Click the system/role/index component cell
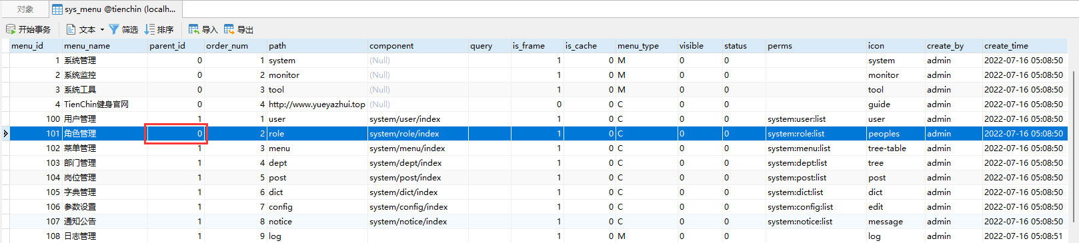1079x243 pixels. click(418, 134)
